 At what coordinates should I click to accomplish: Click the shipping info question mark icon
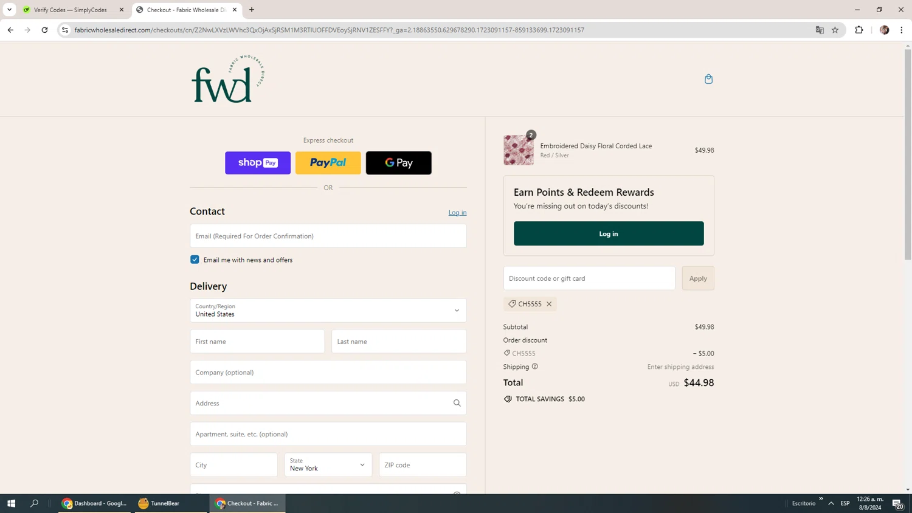pyautogui.click(x=535, y=367)
